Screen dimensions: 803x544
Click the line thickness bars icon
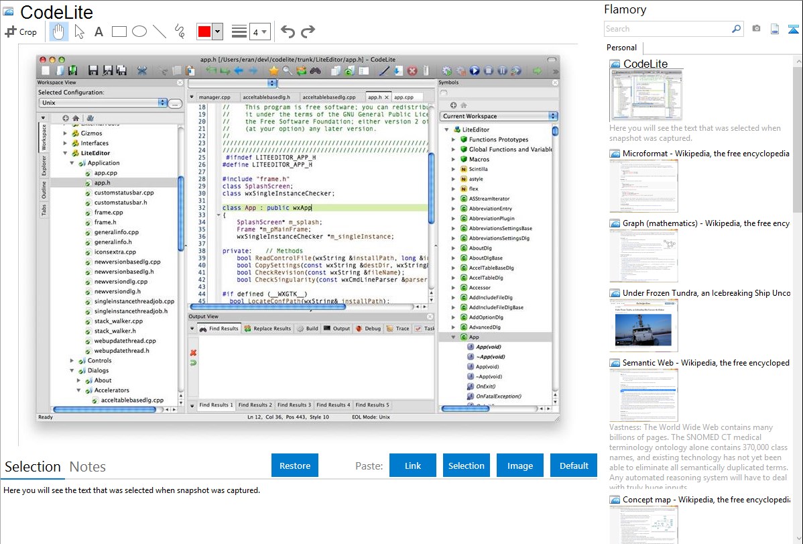239,32
